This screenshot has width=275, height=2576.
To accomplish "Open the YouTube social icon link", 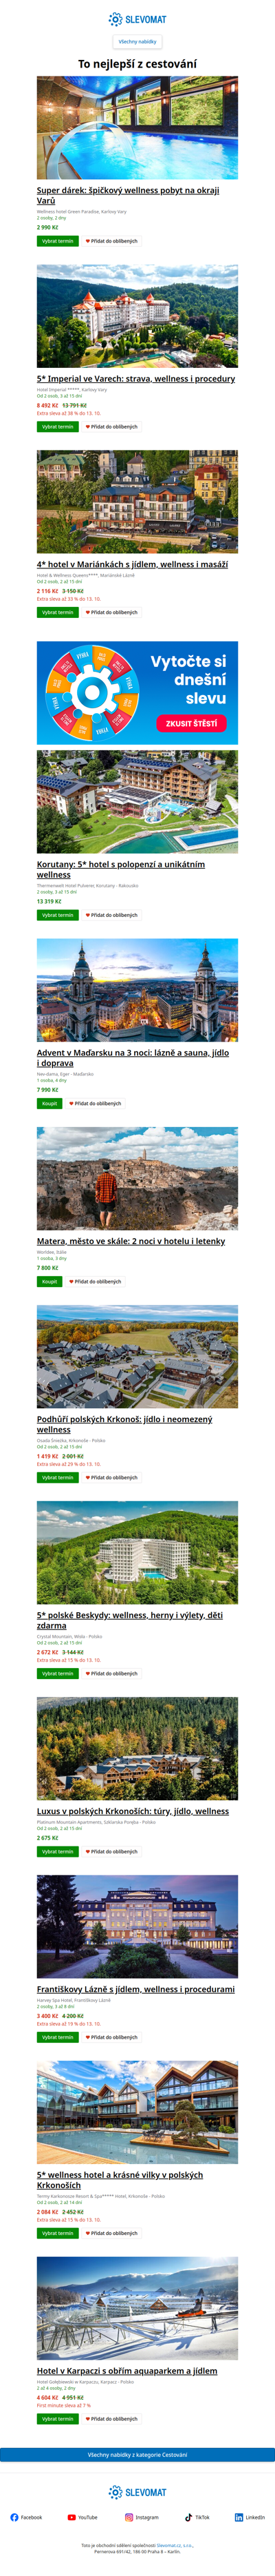I will click(82, 2517).
